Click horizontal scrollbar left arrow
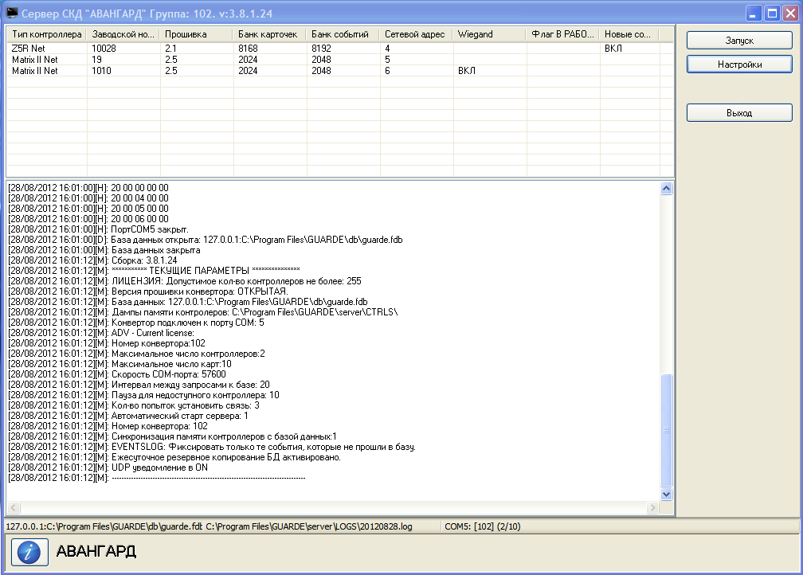 coord(14,508)
